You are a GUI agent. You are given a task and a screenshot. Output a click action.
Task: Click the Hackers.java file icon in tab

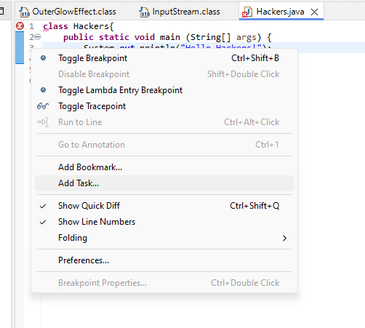[x=247, y=12]
